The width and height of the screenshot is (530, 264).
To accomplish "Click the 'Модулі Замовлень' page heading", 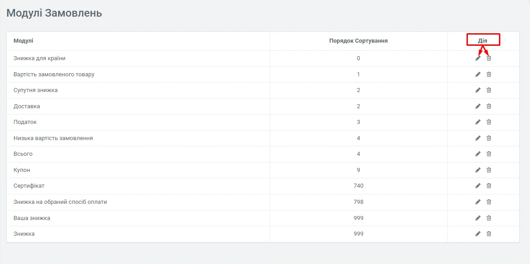I will 54,13.
